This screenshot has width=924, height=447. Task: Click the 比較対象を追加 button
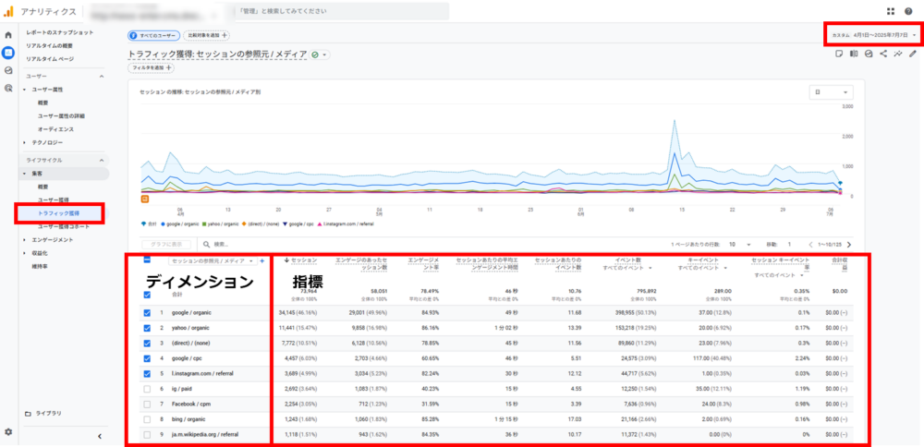pyautogui.click(x=208, y=35)
